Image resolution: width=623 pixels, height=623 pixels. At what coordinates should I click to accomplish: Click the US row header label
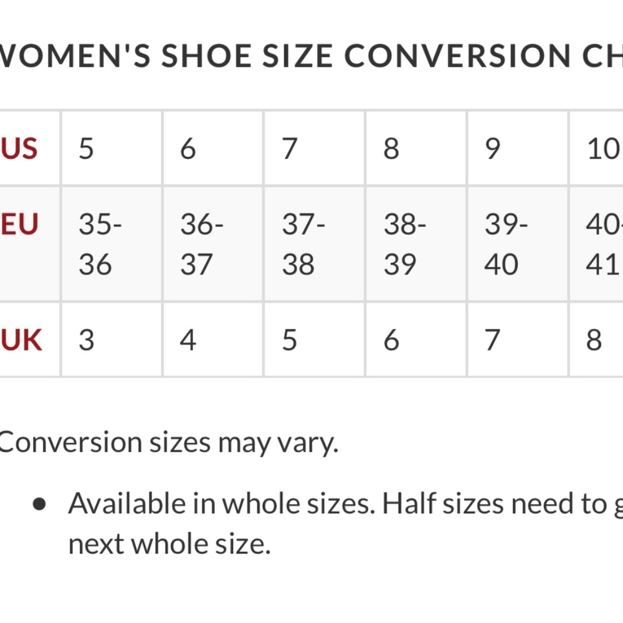point(19,149)
